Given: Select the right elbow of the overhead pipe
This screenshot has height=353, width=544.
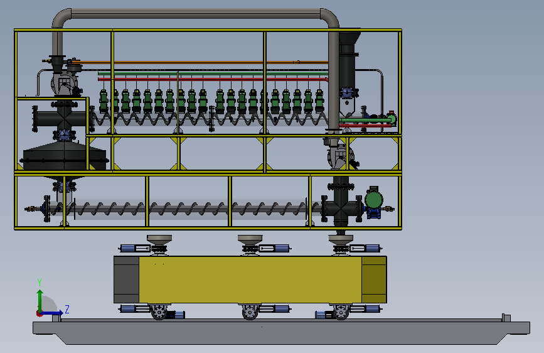Looking at the screenshot, I should pos(330,18).
